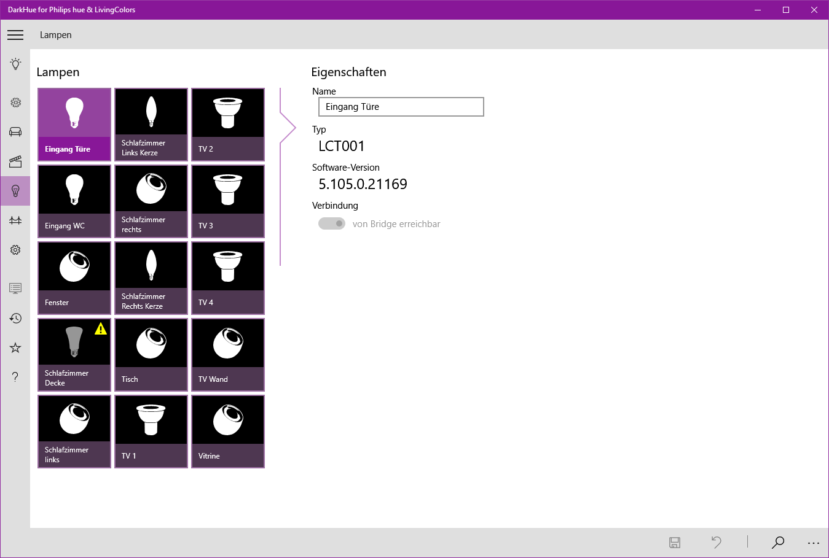Viewport: 829px width, 558px height.
Task: Open help via question mark icon
Action: pyautogui.click(x=15, y=377)
